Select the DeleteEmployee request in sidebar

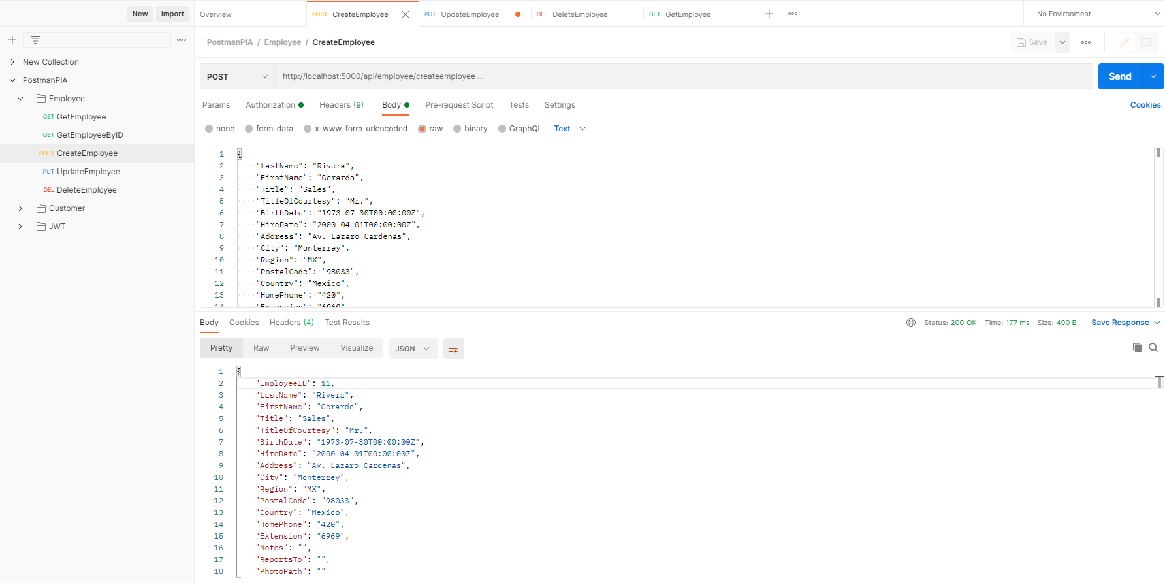pos(86,190)
